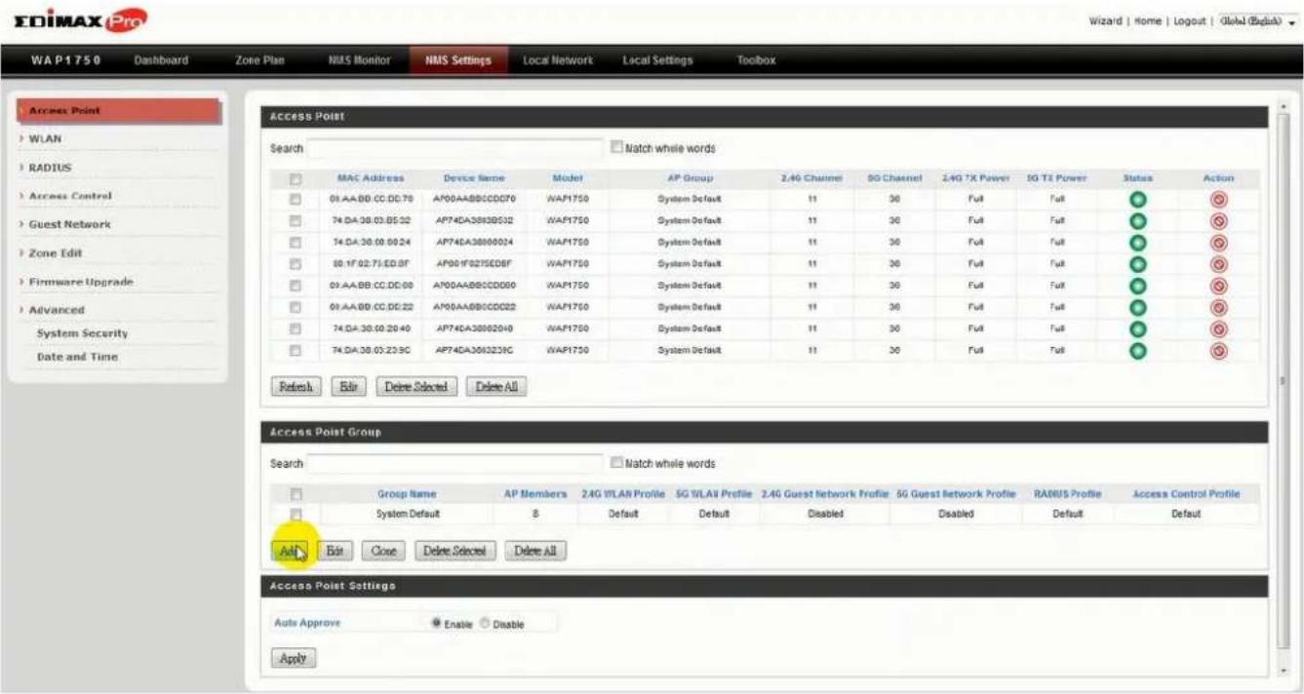
Task: Select Auto Approve Disable radio button
Action: (x=485, y=623)
